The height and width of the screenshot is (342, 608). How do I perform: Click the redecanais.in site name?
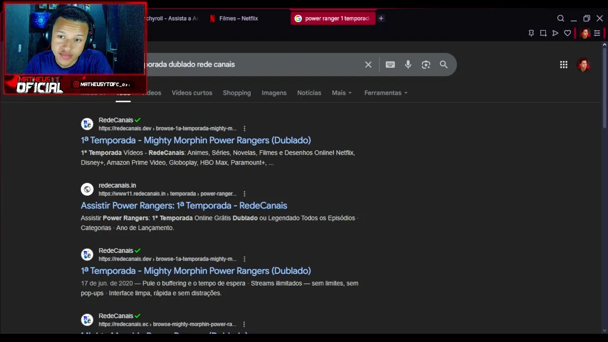(x=117, y=185)
